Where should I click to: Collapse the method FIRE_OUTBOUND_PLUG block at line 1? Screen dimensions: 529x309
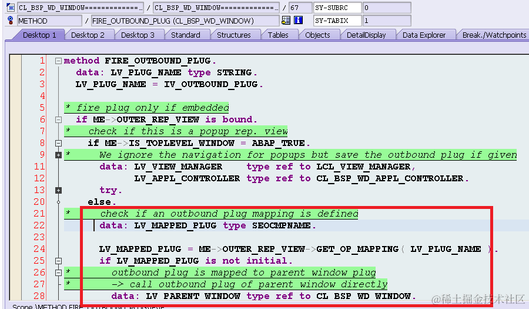(x=58, y=61)
